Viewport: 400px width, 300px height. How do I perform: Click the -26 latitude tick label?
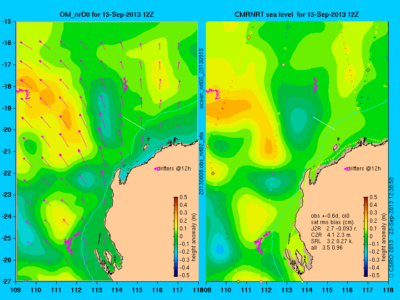pyautogui.click(x=6, y=260)
